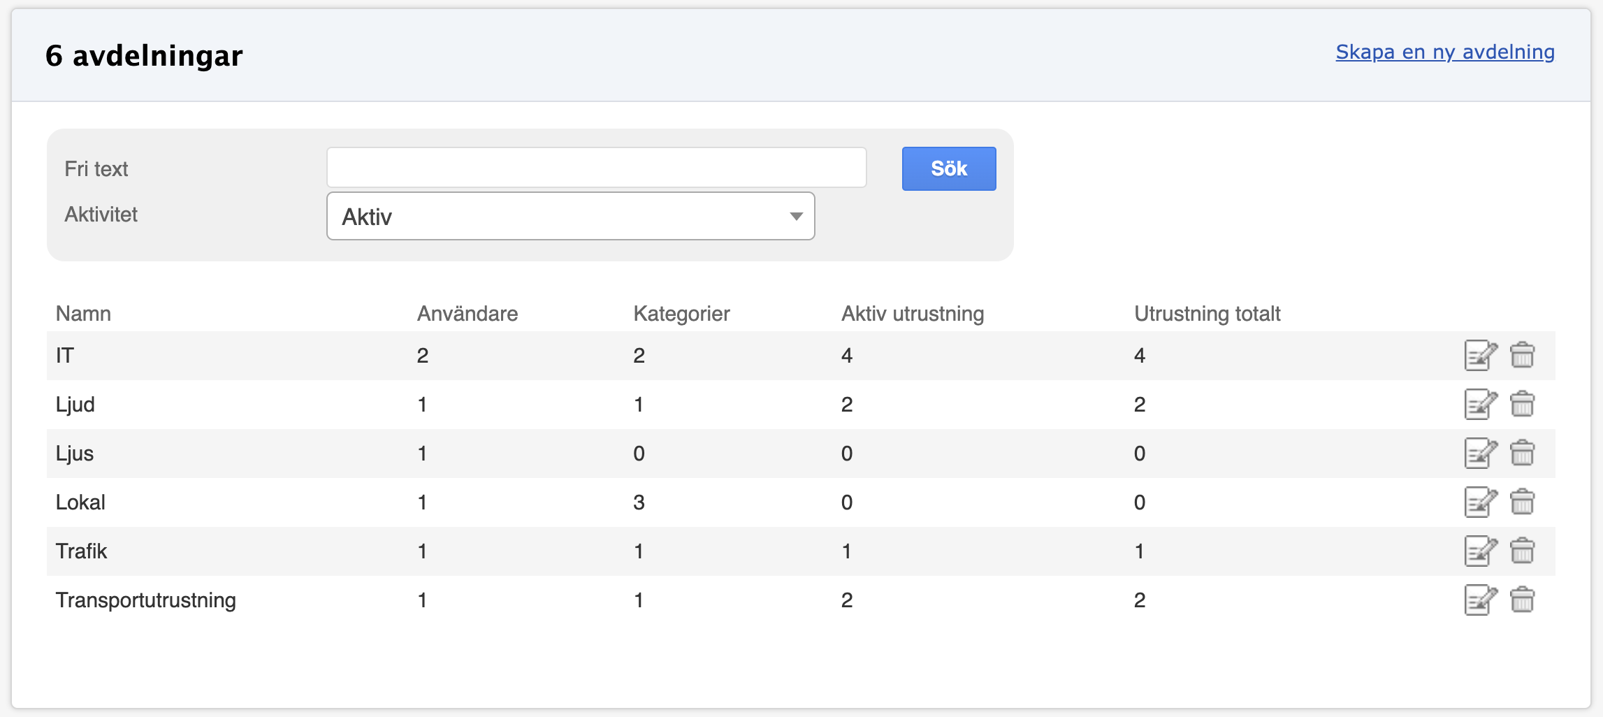Click Skapa en ny avdelning link
The height and width of the screenshot is (717, 1603).
click(x=1444, y=52)
